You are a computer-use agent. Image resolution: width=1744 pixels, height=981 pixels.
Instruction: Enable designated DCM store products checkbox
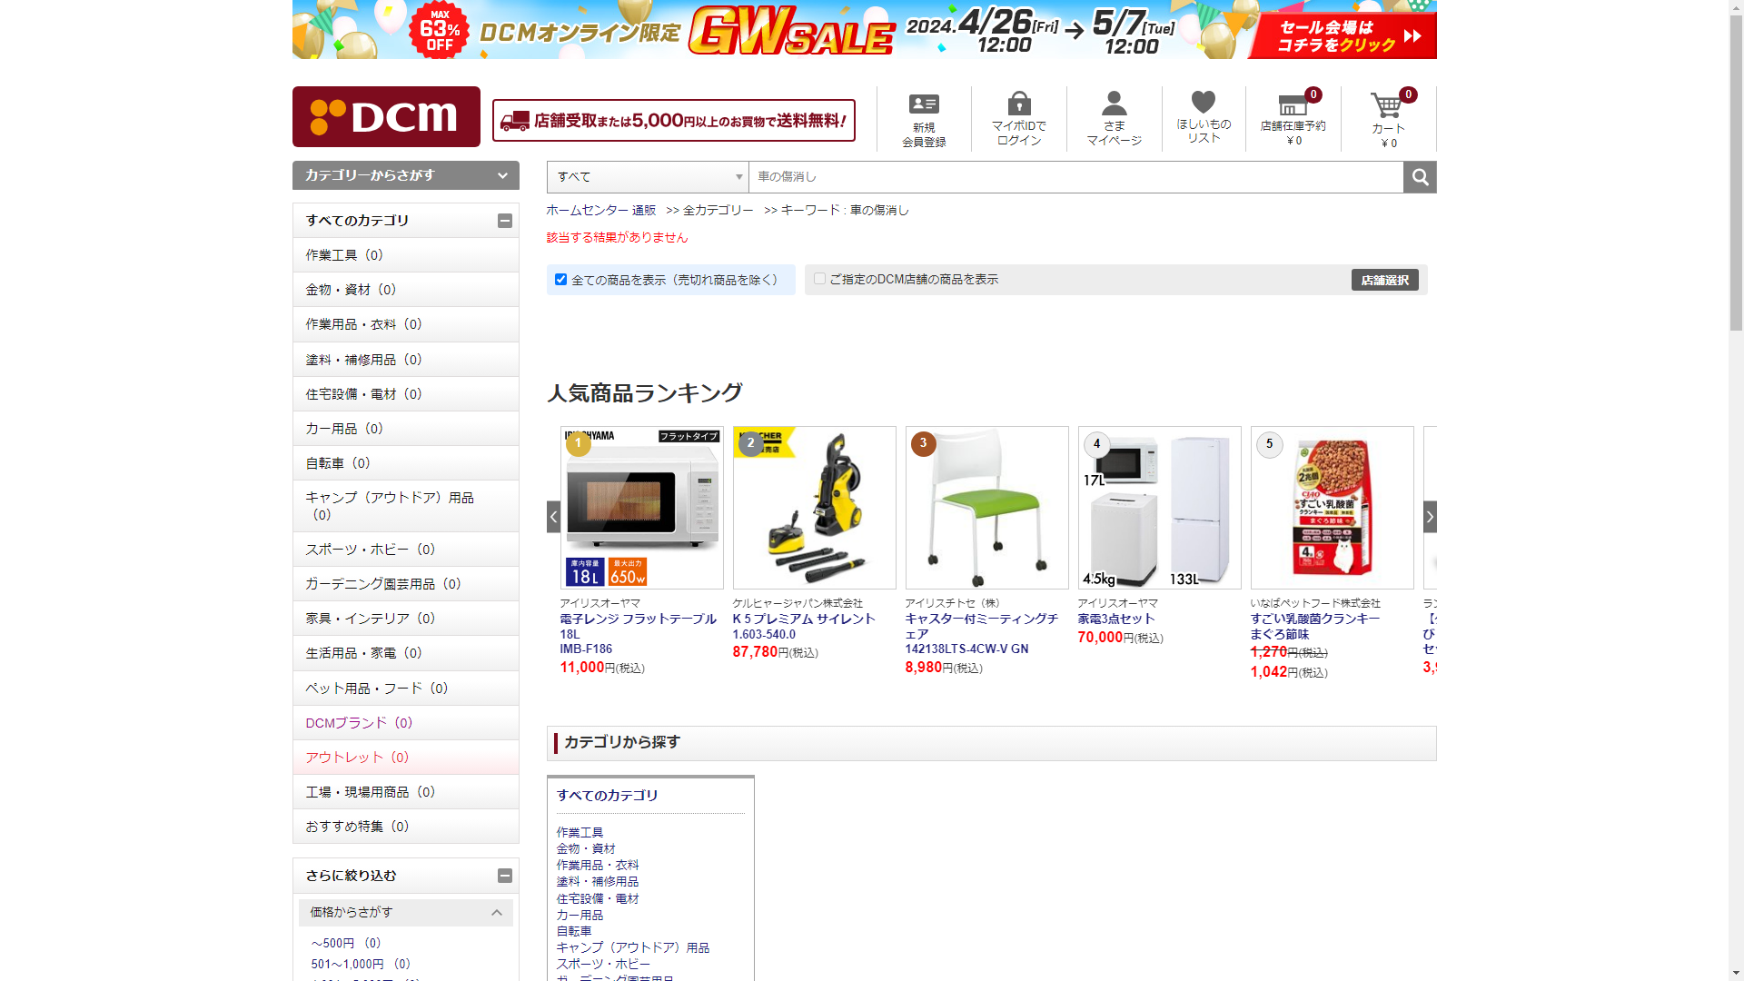(819, 279)
